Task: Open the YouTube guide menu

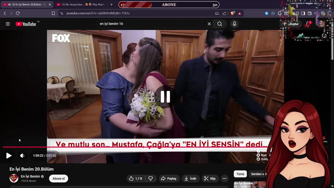Action: (x=8, y=24)
